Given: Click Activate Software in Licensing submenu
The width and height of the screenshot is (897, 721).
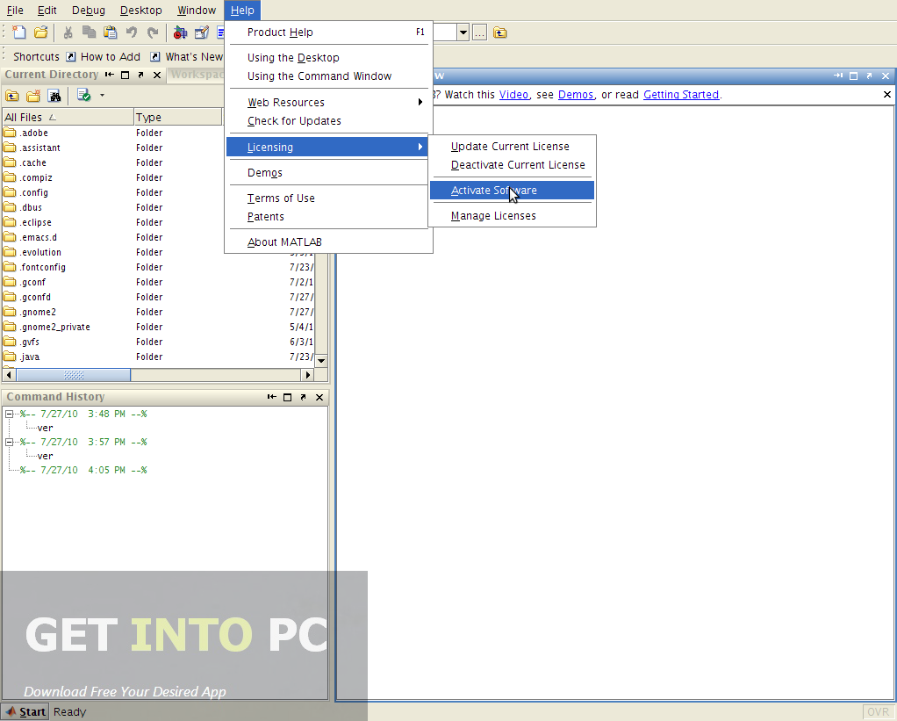Looking at the screenshot, I should click(512, 191).
